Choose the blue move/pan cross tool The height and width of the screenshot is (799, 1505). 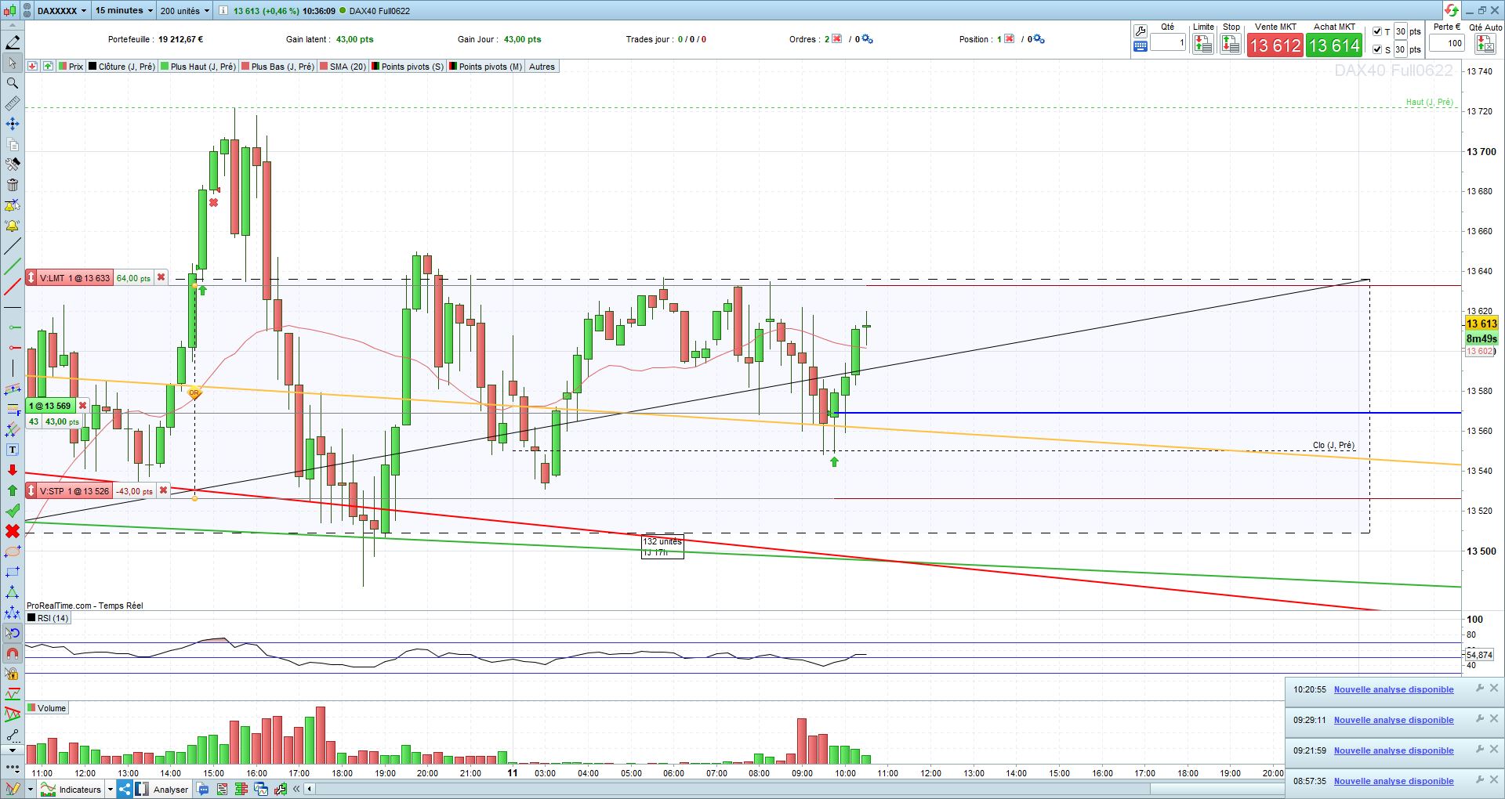click(x=13, y=124)
